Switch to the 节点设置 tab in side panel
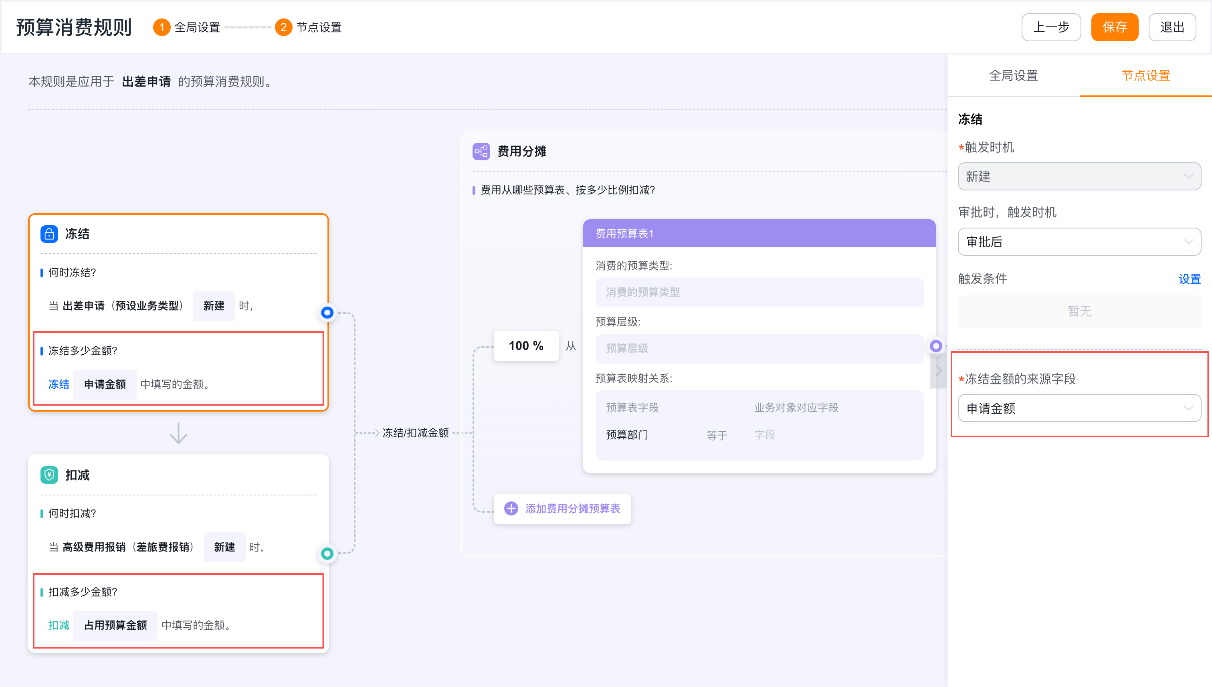Screen dimensions: 1212x687 (x=1145, y=75)
